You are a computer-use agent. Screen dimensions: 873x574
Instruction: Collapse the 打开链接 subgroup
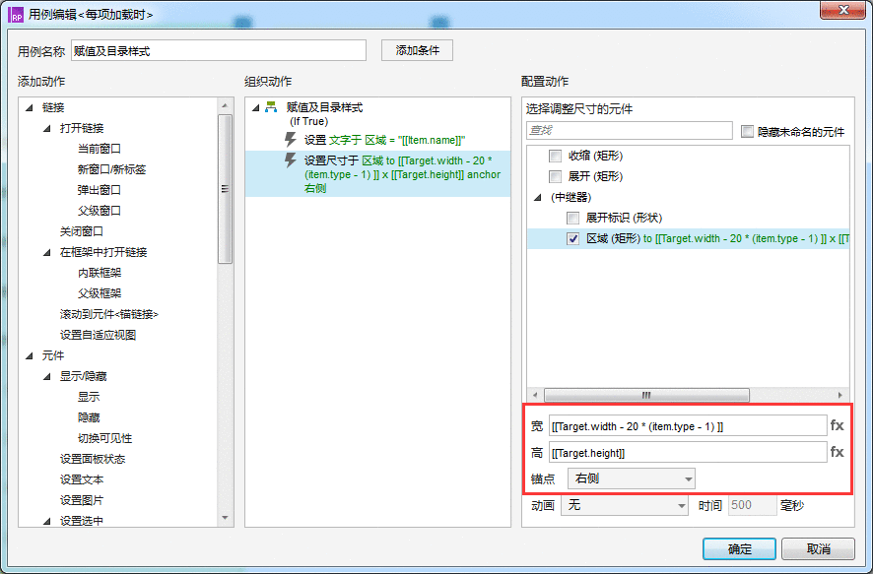click(46, 128)
